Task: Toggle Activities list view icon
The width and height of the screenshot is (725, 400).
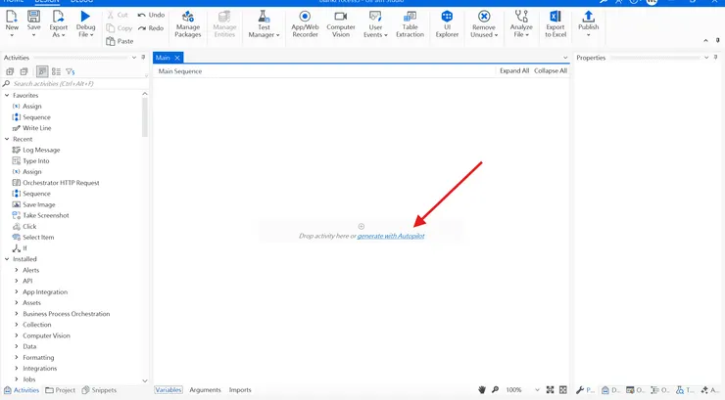Action: coord(56,71)
